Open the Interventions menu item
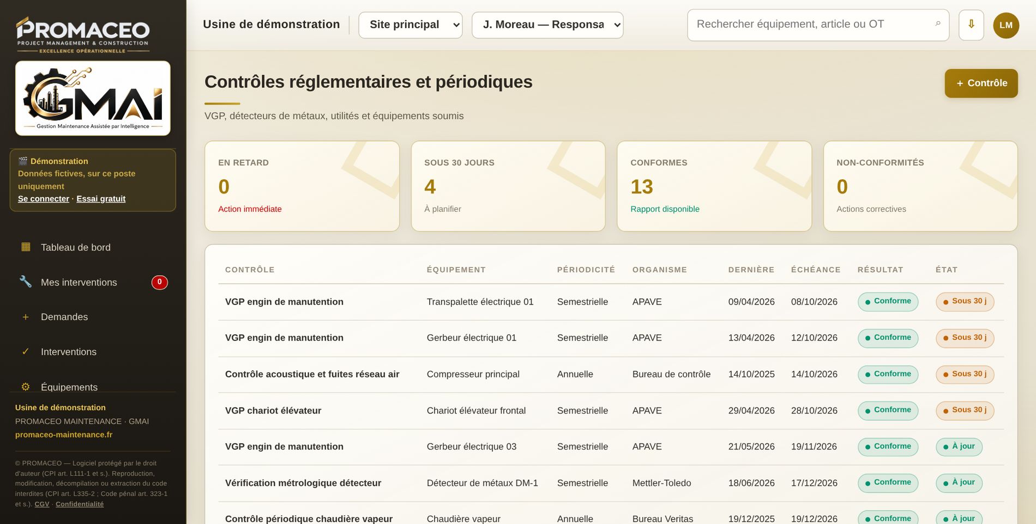Viewport: 1036px width, 524px height. click(x=93, y=352)
